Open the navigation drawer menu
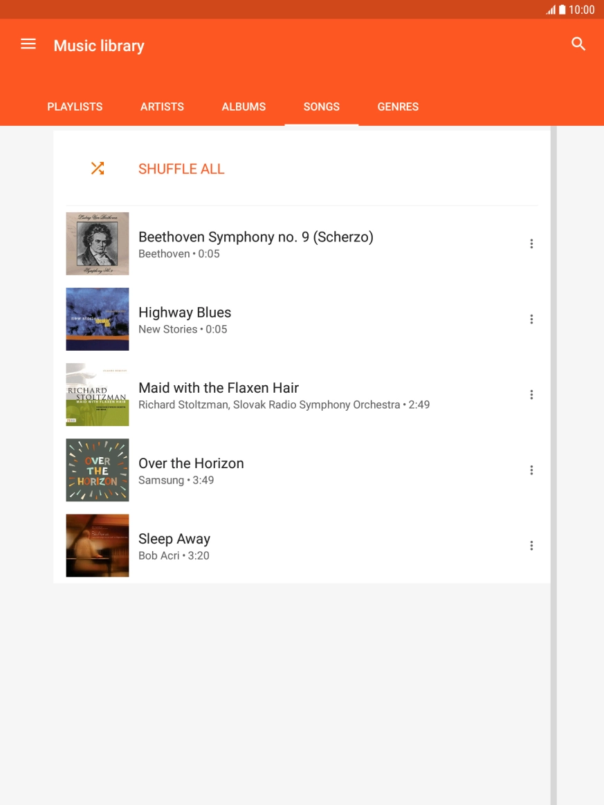This screenshot has width=604, height=805. coord(28,44)
